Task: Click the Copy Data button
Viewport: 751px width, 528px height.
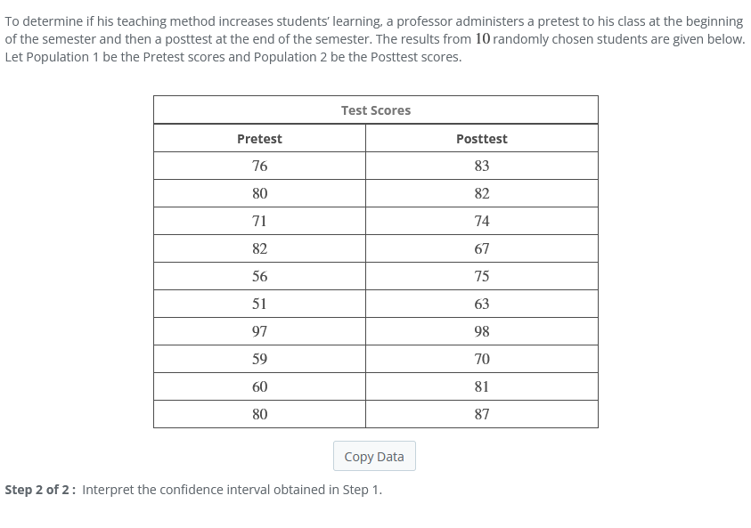Action: [374, 456]
